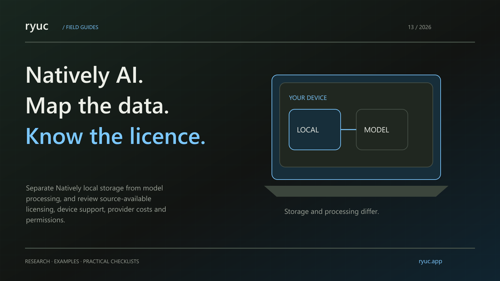500x281 pixels.
Task: Open the ryuc.app link in the footer
Action: click(430, 261)
